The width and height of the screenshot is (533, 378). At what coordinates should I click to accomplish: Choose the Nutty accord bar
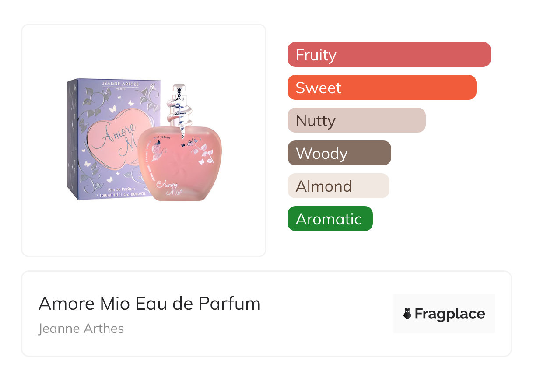pyautogui.click(x=356, y=120)
